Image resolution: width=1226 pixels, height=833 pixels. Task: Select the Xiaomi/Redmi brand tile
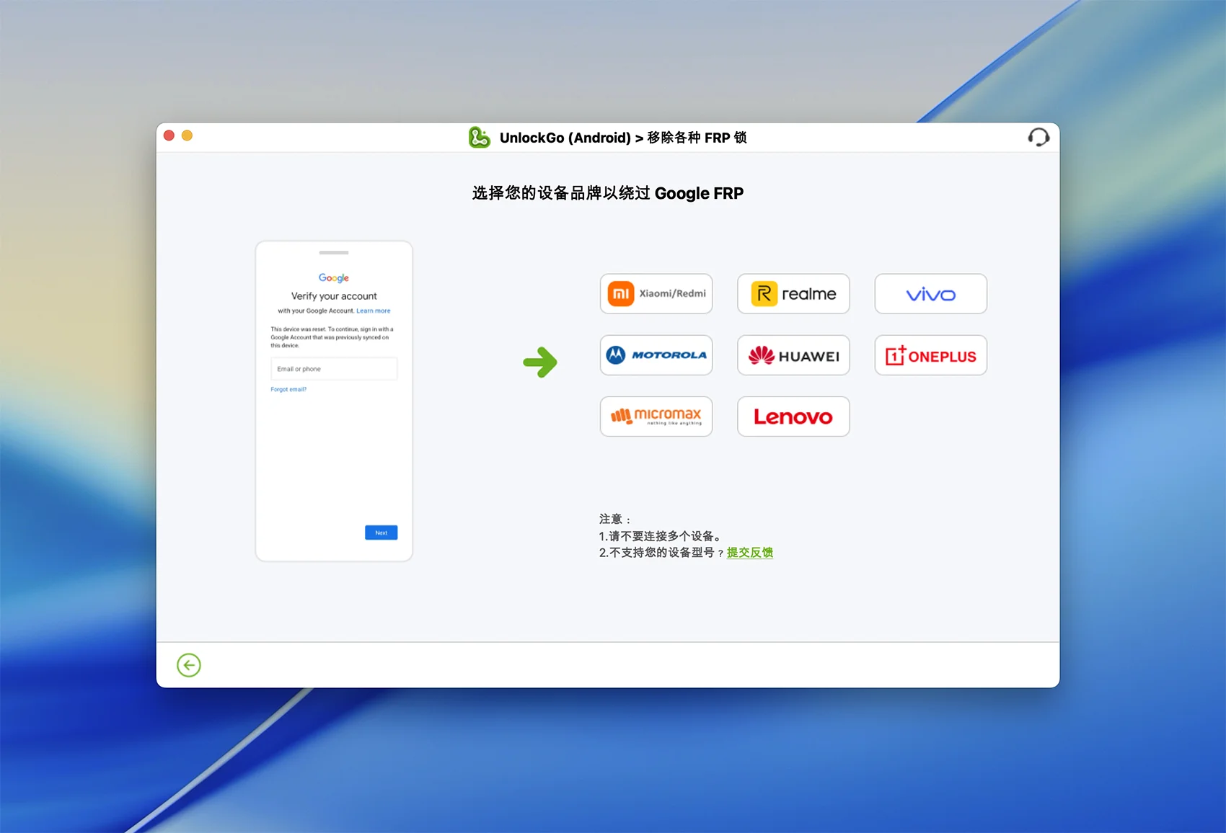(x=656, y=293)
